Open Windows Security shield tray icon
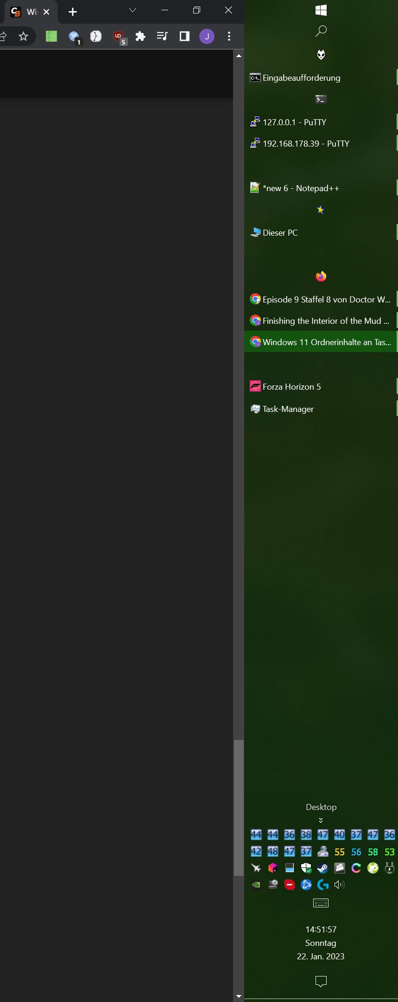 (306, 868)
